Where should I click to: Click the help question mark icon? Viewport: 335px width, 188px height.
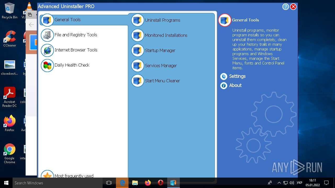pyautogui.click(x=286, y=7)
